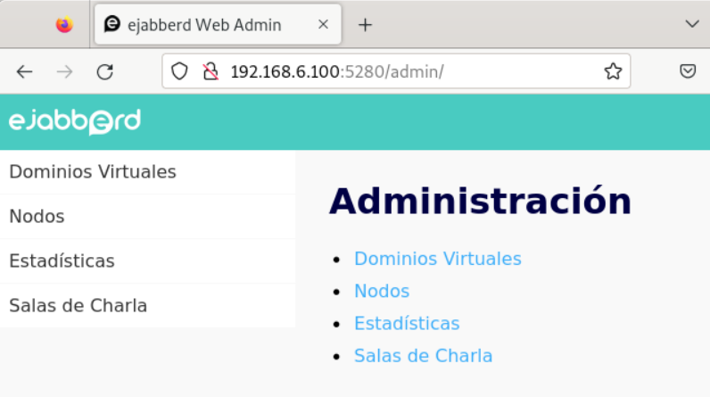The width and height of the screenshot is (710, 397).
Task: Click the insecure connection padlock icon
Action: pyautogui.click(x=211, y=71)
